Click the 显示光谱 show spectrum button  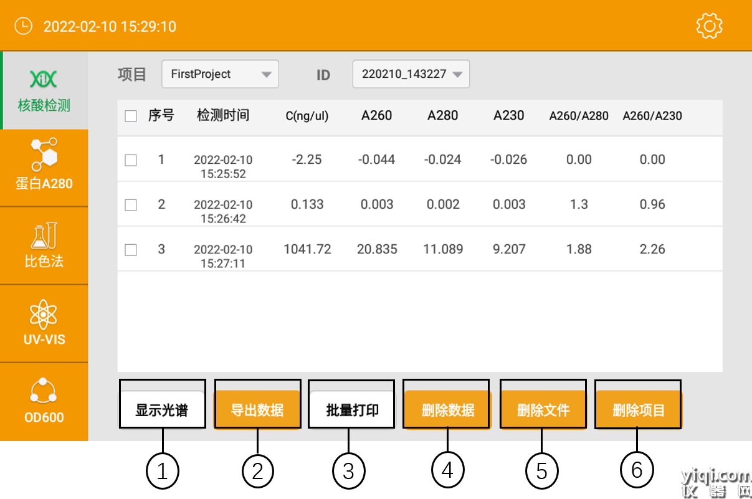tap(162, 410)
